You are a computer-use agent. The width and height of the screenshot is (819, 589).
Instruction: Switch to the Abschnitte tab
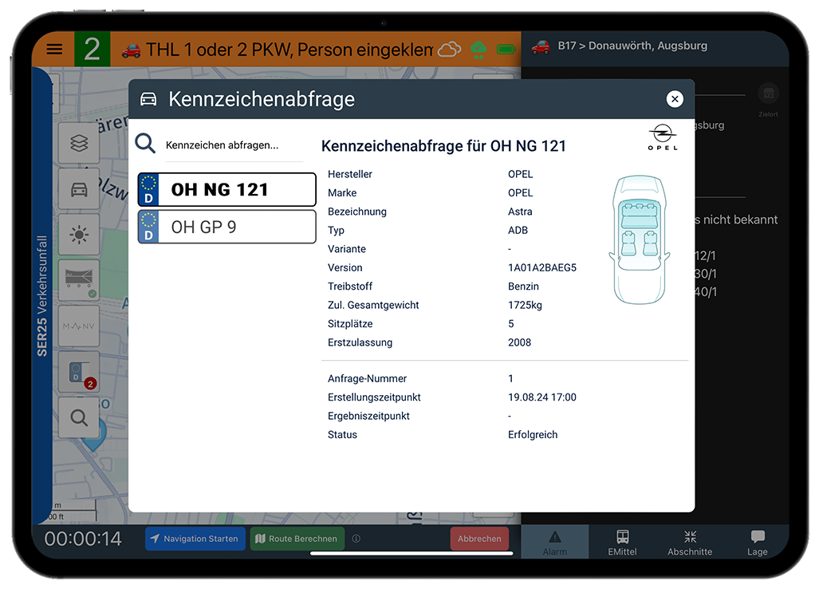[690, 542]
